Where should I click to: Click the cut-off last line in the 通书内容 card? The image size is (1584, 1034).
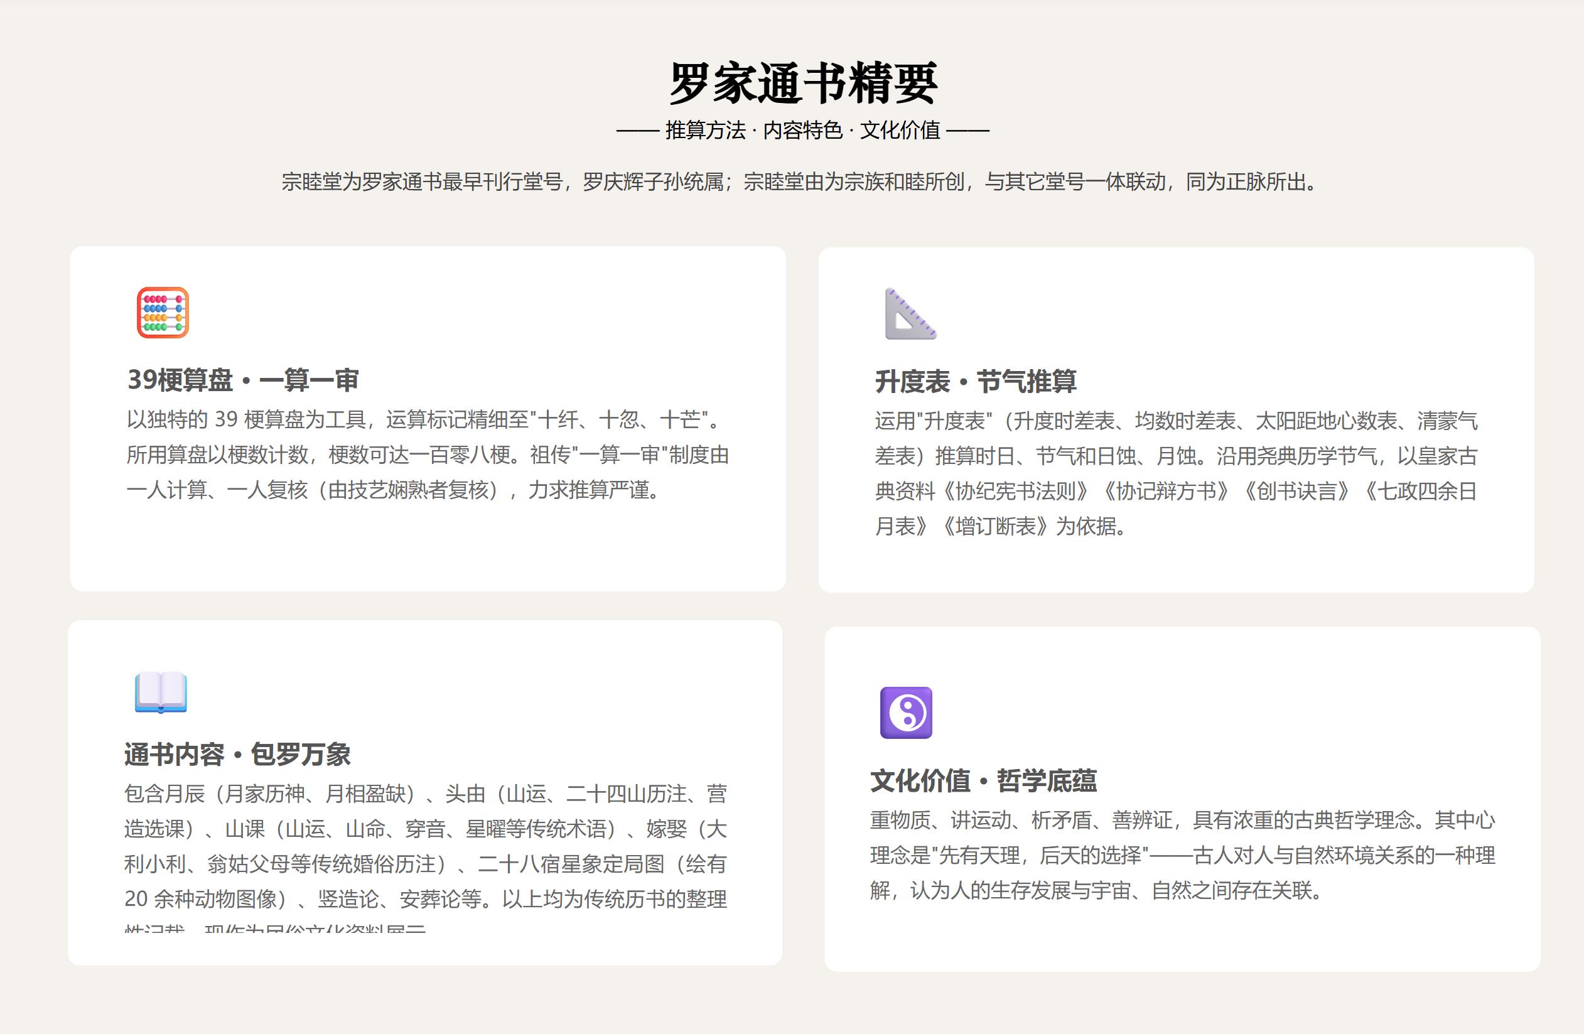pyautogui.click(x=275, y=927)
